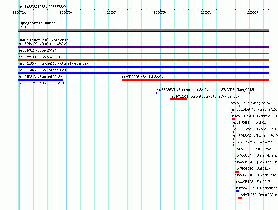Click the 223874k ruler tick label
Screen dimensions: 278x210
pos(113,12)
